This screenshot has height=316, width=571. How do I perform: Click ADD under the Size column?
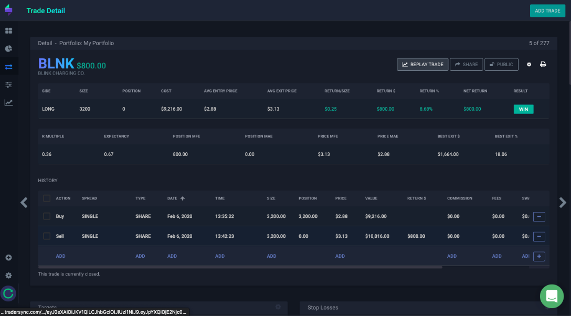[271, 256]
